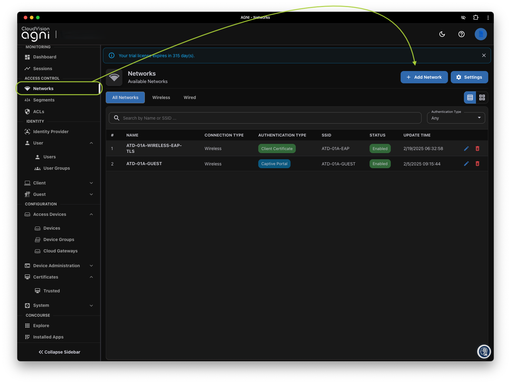Open the Authentication Type dropdown
This screenshot has width=511, height=384.
pos(456,118)
